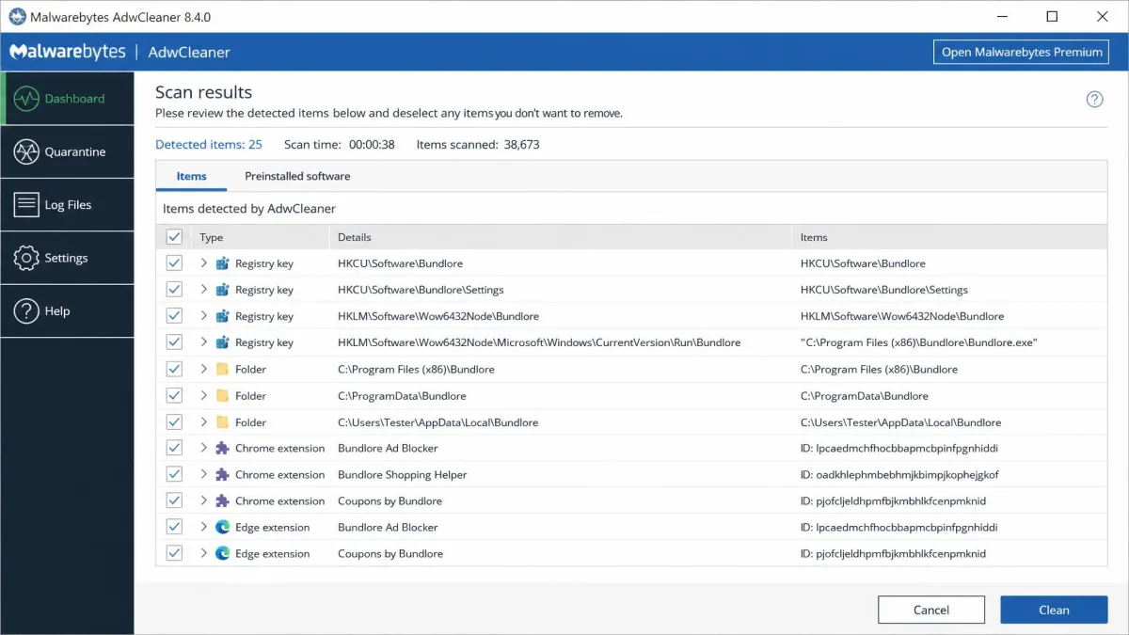
Task: Uncheck Chrome Bundlore Shopping Helper checkbox
Action: 174,474
